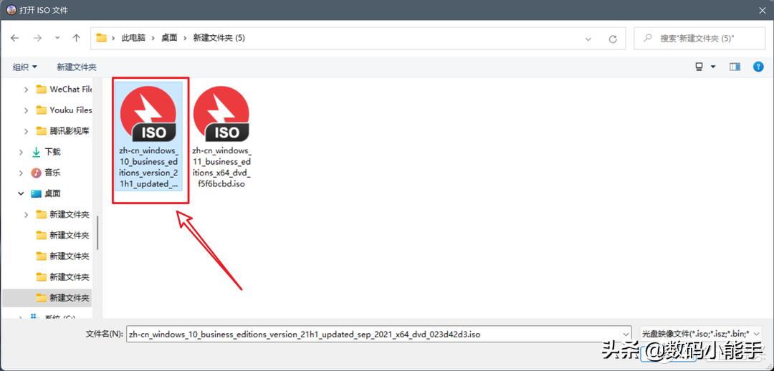Click the download arrow icon beside 下载

pos(36,152)
